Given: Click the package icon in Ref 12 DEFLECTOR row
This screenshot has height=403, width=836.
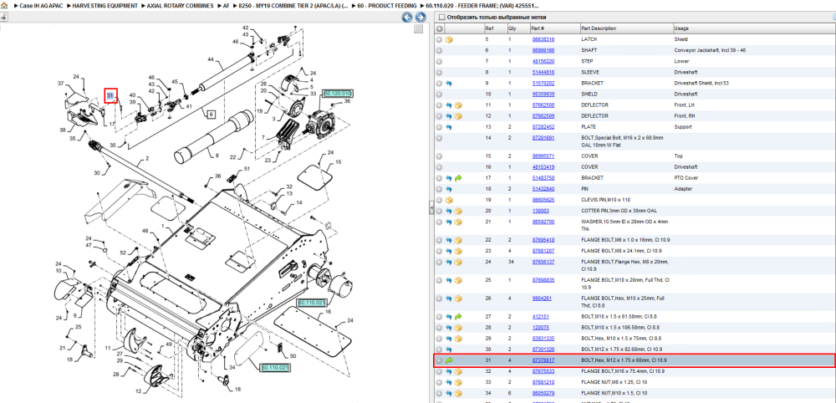Looking at the screenshot, I should (x=458, y=116).
